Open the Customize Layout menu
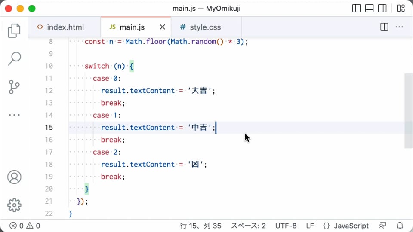This screenshot has width=413, height=232. coord(401,8)
